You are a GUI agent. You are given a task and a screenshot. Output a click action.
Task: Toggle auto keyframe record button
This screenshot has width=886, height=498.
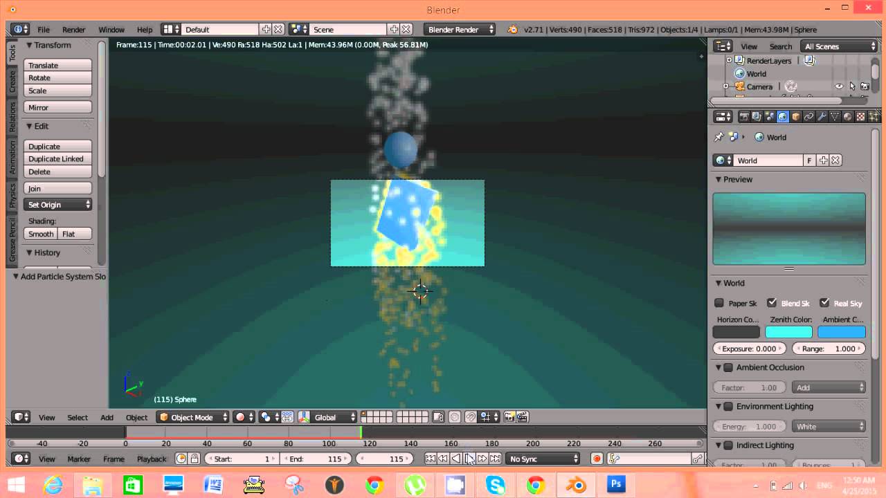tap(597, 459)
